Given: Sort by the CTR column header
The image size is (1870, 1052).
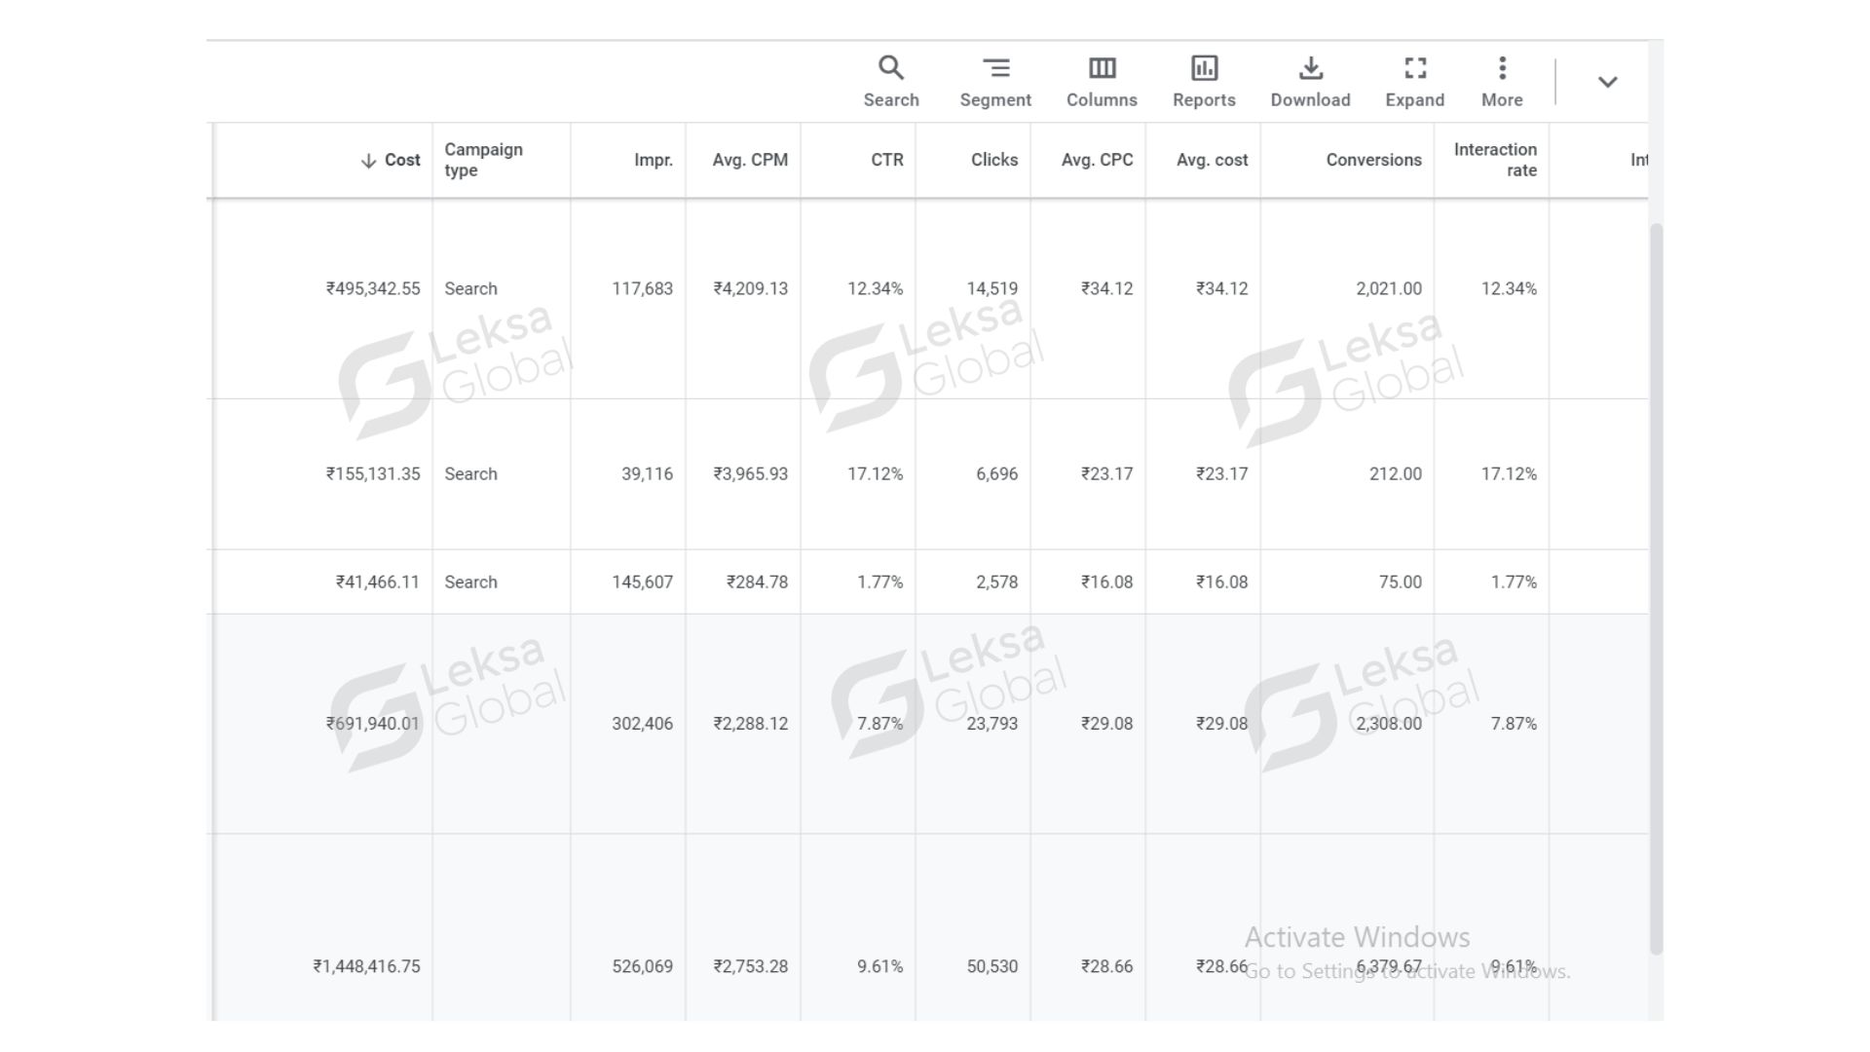Looking at the screenshot, I should [x=886, y=160].
